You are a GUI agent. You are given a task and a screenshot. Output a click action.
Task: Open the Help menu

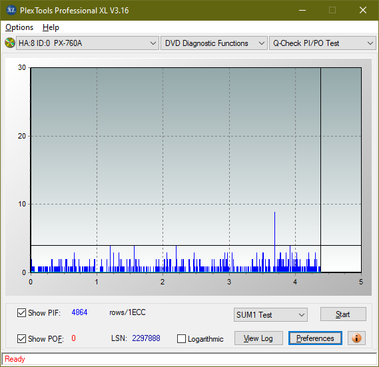click(51, 27)
